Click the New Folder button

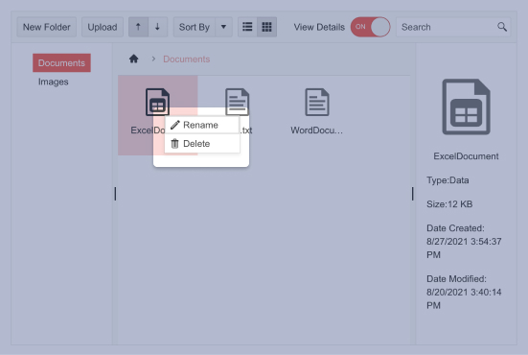click(46, 27)
